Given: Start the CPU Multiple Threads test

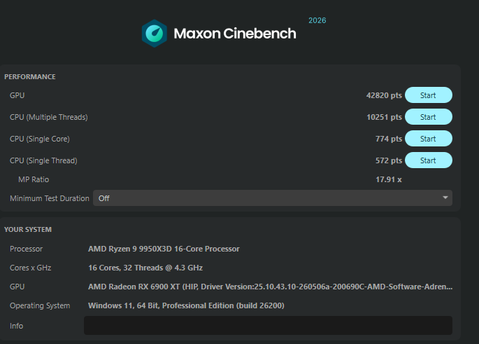Looking at the screenshot, I should 428,117.
